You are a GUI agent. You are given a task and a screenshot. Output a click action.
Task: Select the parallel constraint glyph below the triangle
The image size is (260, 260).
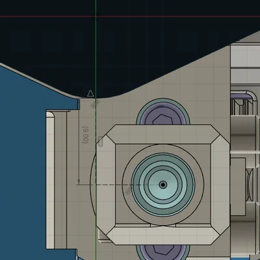tap(95, 104)
